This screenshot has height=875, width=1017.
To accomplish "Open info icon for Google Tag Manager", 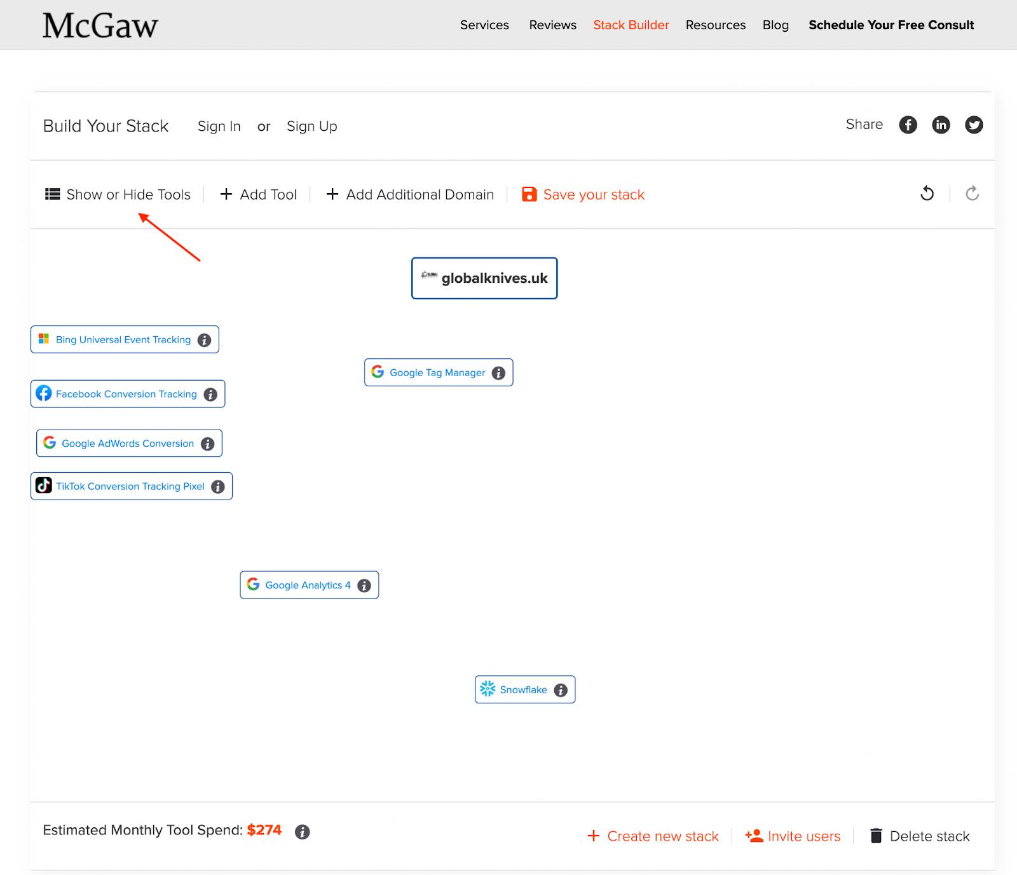I will (x=499, y=373).
